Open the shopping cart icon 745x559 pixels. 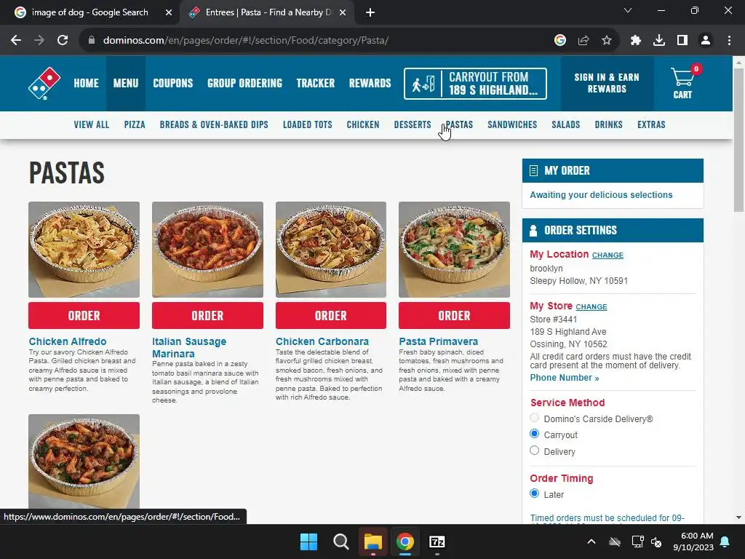682,82
